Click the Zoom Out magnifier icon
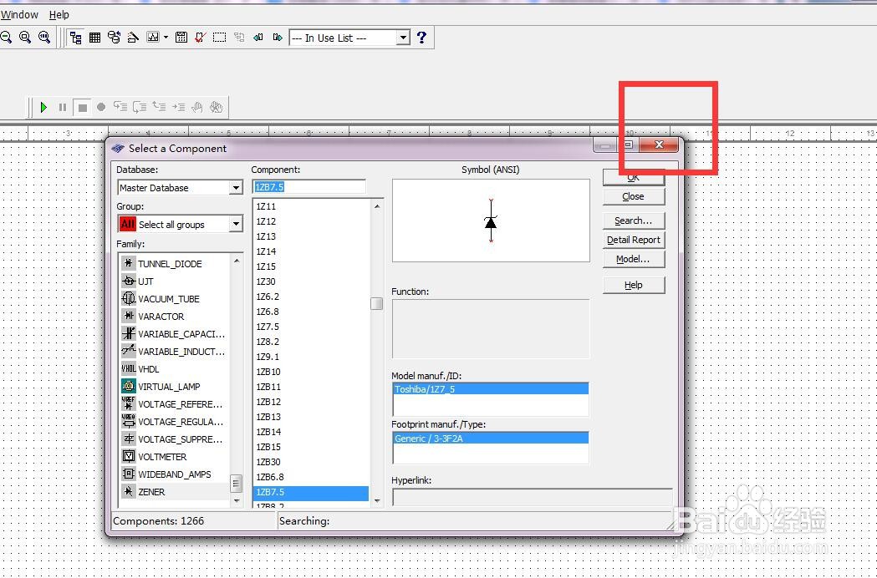Screen dimensions: 877x578 [6, 38]
